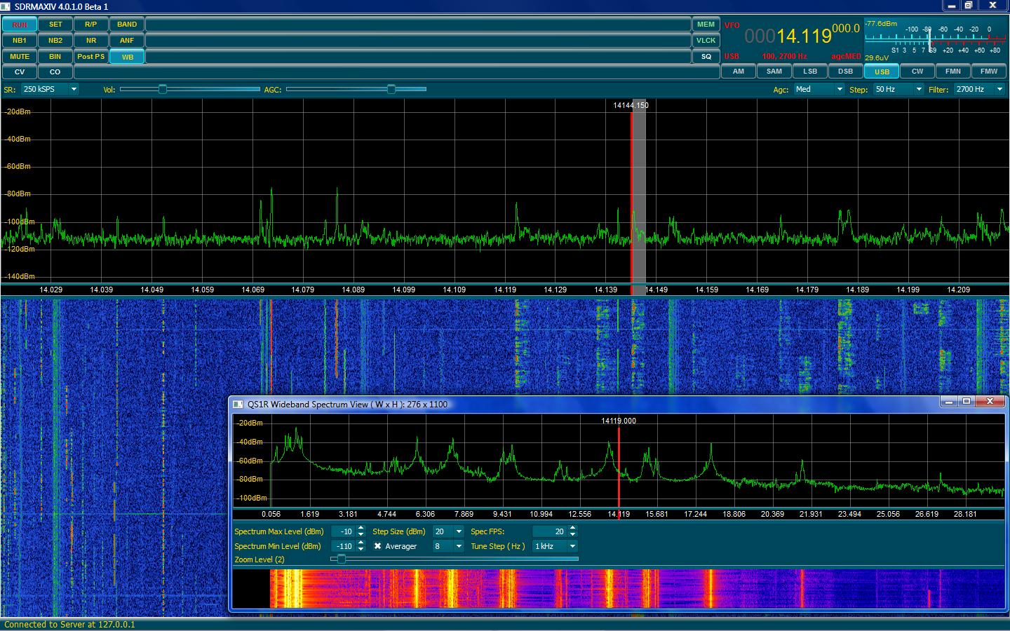This screenshot has height=631, width=1010.
Task: Toggle the R/P record/playback button
Action: click(91, 25)
